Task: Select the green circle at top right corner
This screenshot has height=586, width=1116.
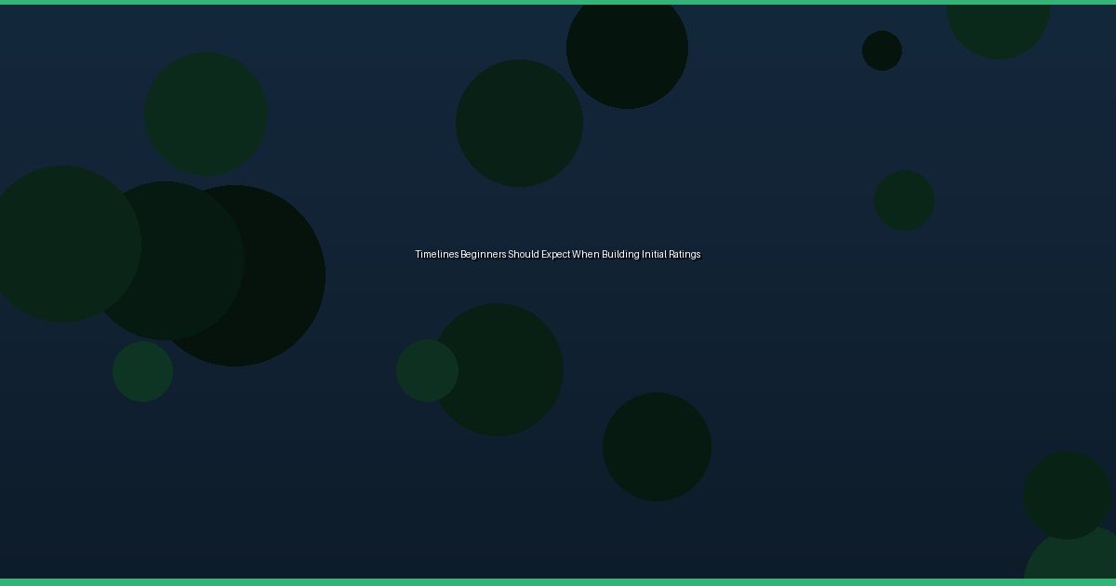Action: point(999,19)
